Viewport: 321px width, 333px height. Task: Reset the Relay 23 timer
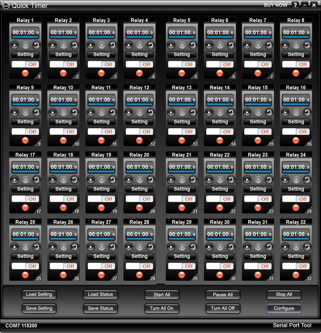[x=269, y=180]
